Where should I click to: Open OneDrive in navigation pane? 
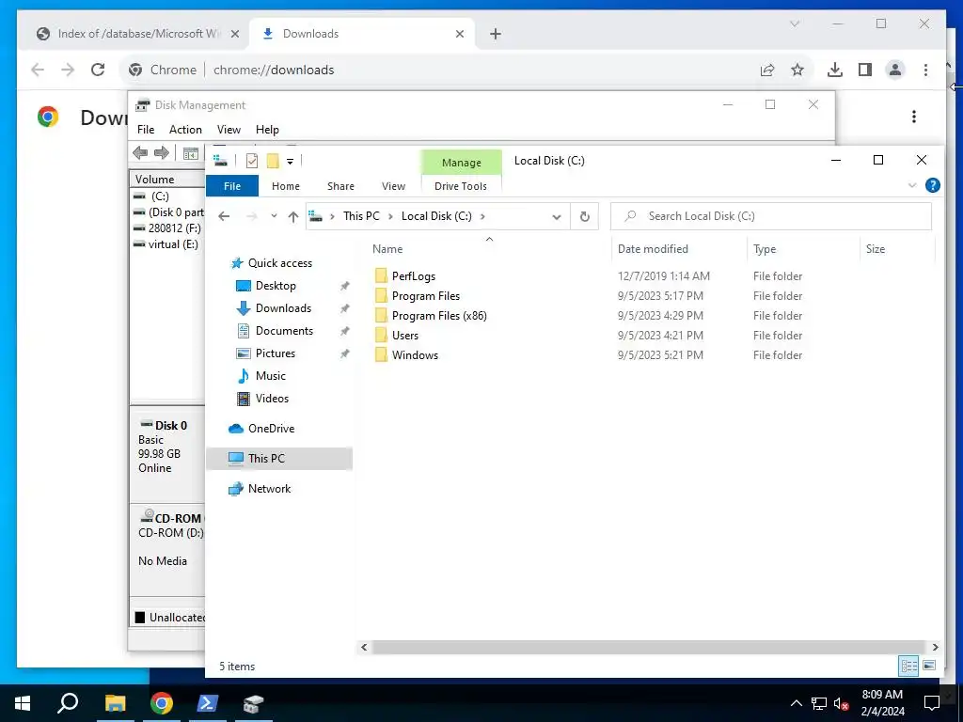click(271, 429)
